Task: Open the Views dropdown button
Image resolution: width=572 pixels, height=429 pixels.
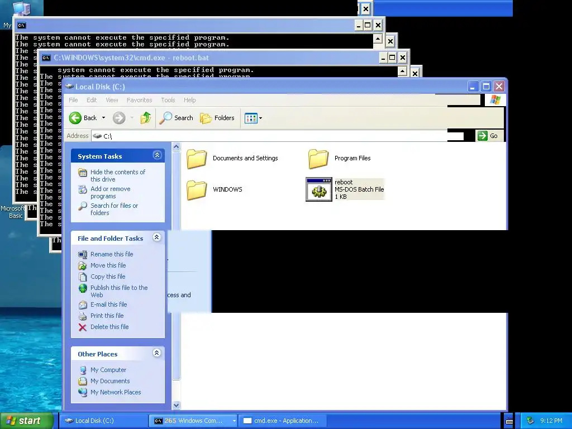Action: click(253, 118)
